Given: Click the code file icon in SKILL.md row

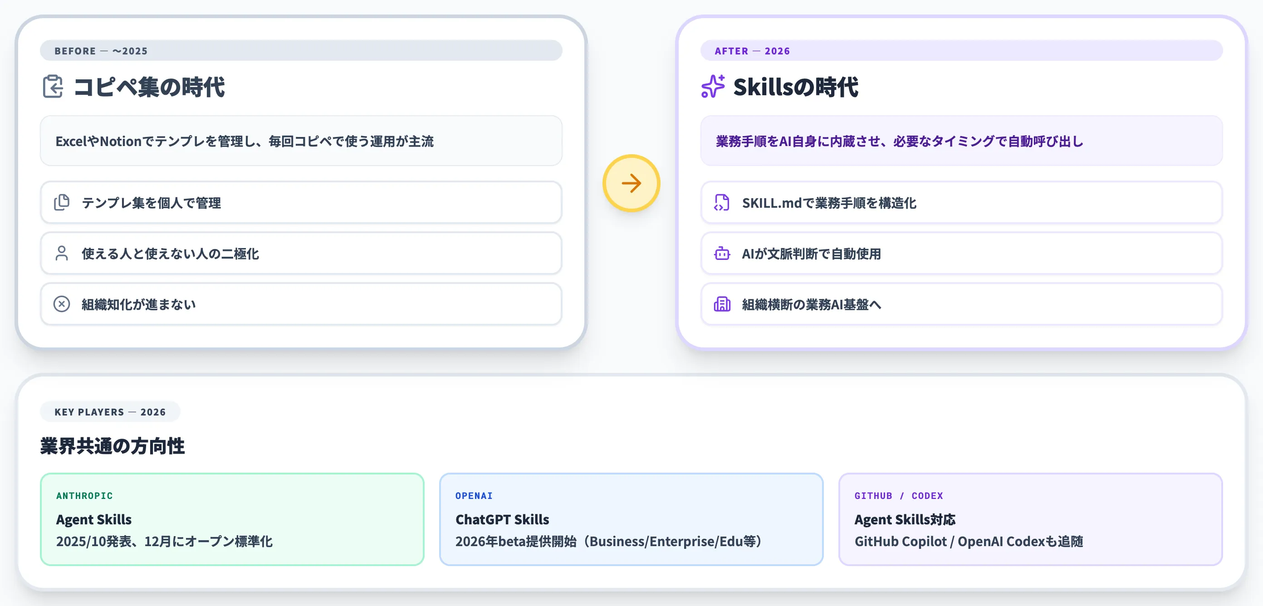Looking at the screenshot, I should pyautogui.click(x=722, y=202).
